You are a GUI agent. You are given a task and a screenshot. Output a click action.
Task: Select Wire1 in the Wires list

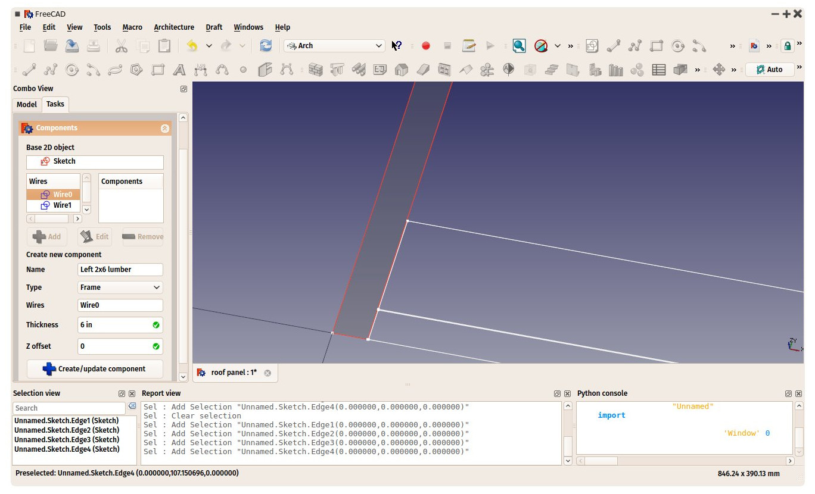tap(53, 205)
